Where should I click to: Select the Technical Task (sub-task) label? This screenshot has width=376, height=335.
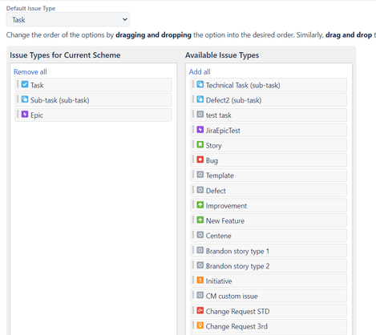[x=243, y=85]
